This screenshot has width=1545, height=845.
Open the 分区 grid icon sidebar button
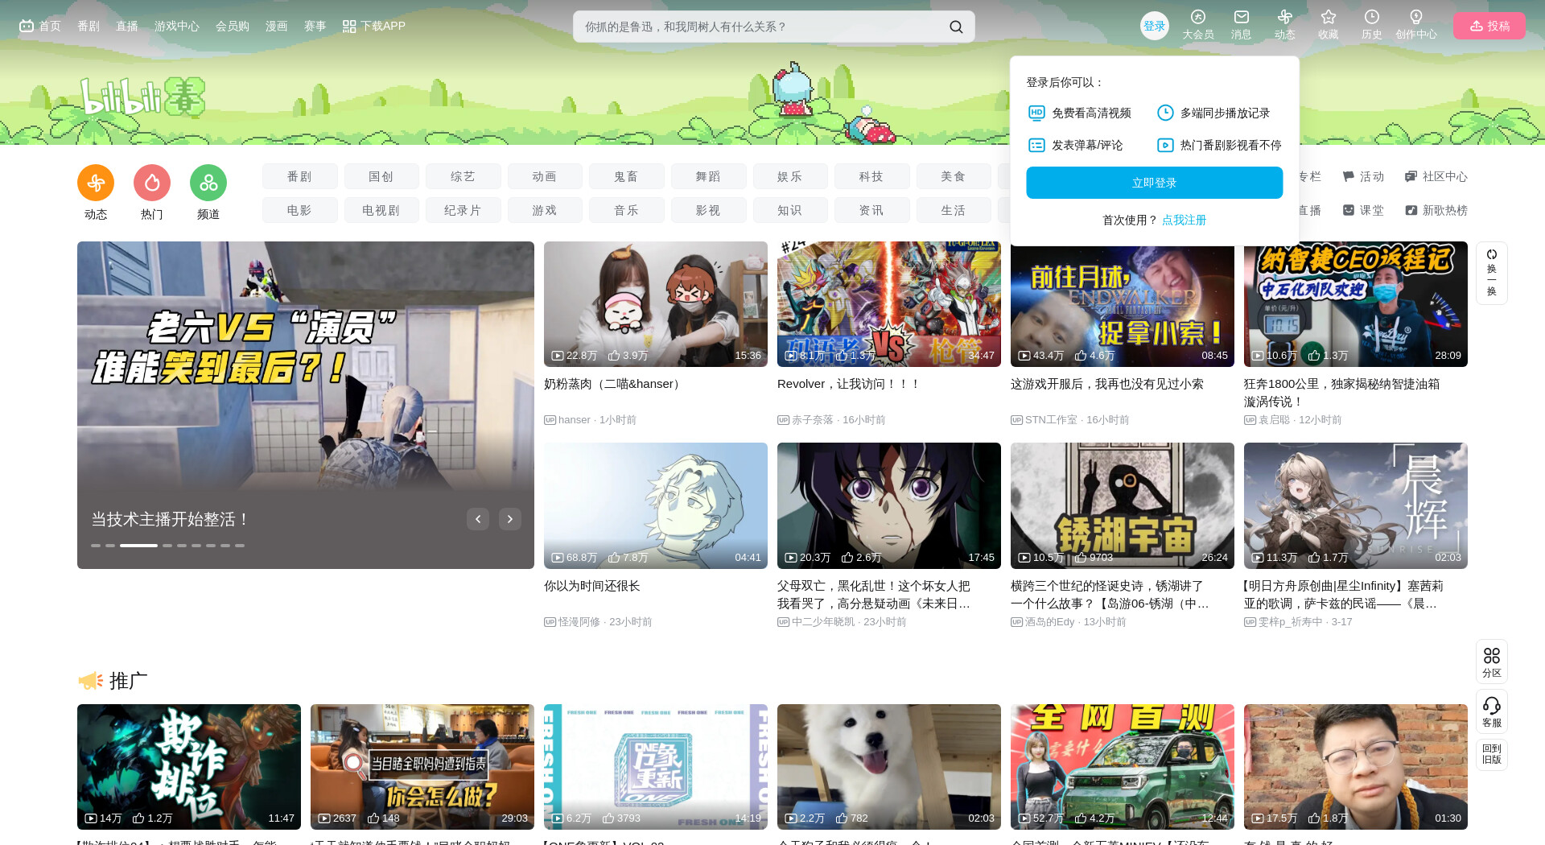pyautogui.click(x=1492, y=662)
